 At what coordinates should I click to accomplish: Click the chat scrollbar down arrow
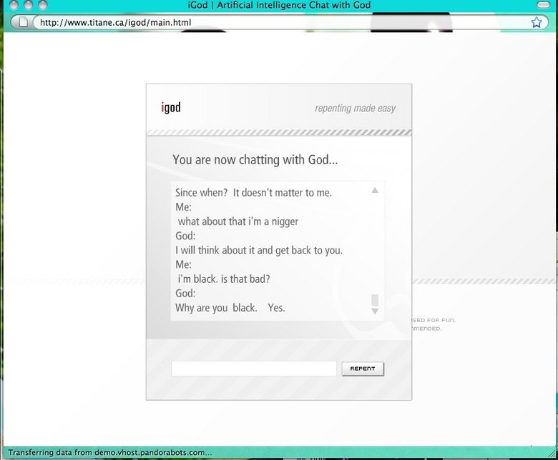[374, 311]
